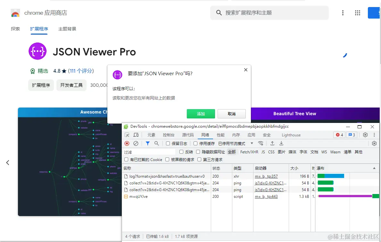Enable the 停用缓存 checkbox
The width and height of the screenshot is (381, 242).
pyautogui.click(x=195, y=143)
